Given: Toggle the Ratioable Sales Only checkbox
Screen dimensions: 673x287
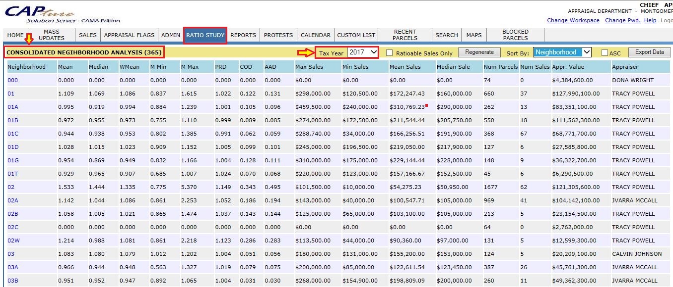Looking at the screenshot, I should pos(390,53).
